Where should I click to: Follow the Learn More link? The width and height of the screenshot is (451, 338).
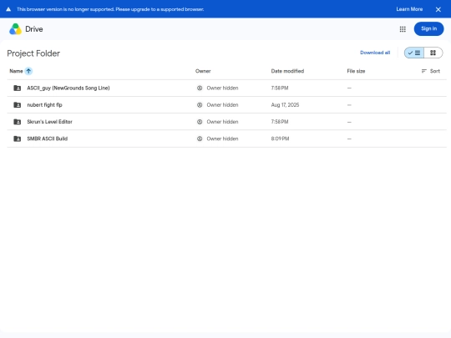click(x=409, y=9)
